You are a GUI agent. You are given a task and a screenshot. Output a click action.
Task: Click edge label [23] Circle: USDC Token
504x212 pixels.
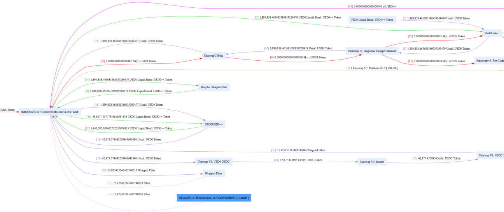pos(436,158)
